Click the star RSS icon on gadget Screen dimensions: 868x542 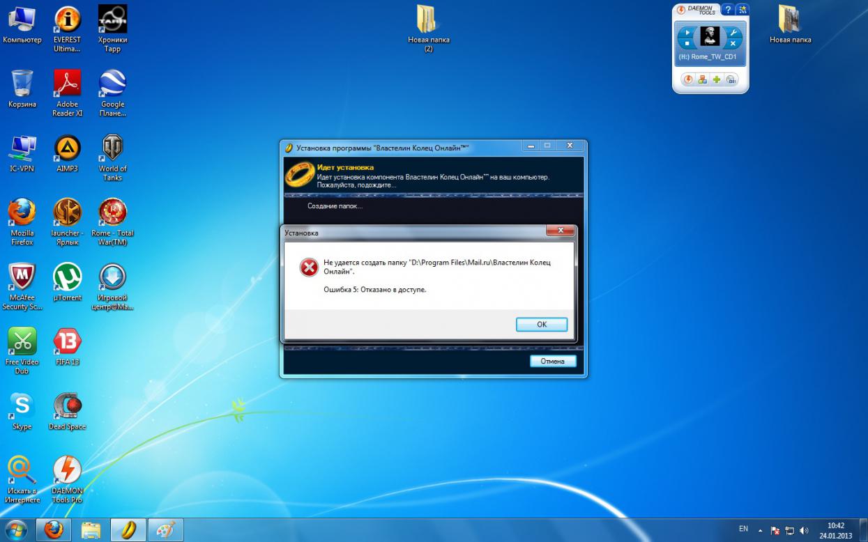pyautogui.click(x=743, y=10)
